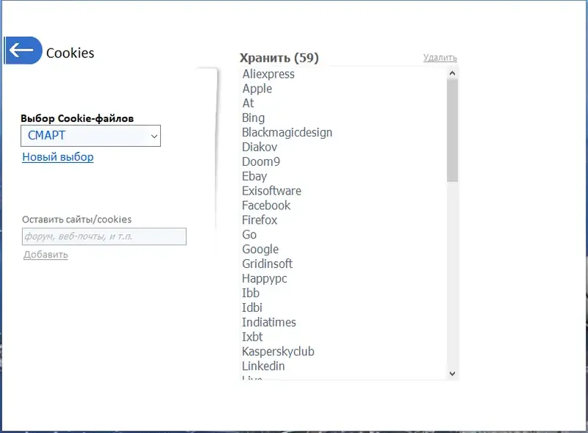Select Bing in the list

[x=253, y=118]
